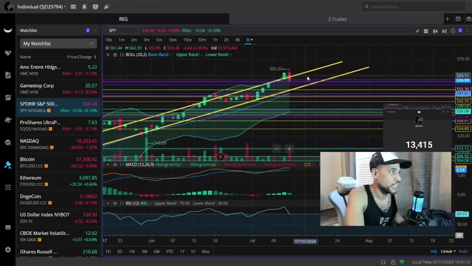Open the planet explore icon in sidebar
The height and width of the screenshot is (266, 472).
8,120
